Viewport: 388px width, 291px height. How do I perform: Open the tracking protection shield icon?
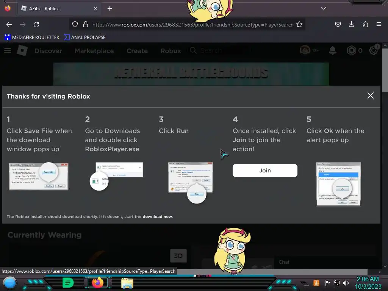[x=75, y=25]
